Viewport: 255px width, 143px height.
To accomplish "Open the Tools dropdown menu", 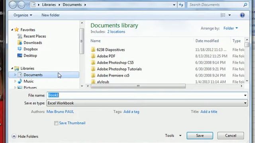I will tap(173, 135).
